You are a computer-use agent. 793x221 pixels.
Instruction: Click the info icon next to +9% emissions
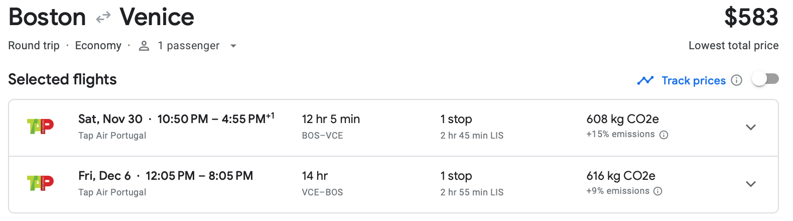658,191
